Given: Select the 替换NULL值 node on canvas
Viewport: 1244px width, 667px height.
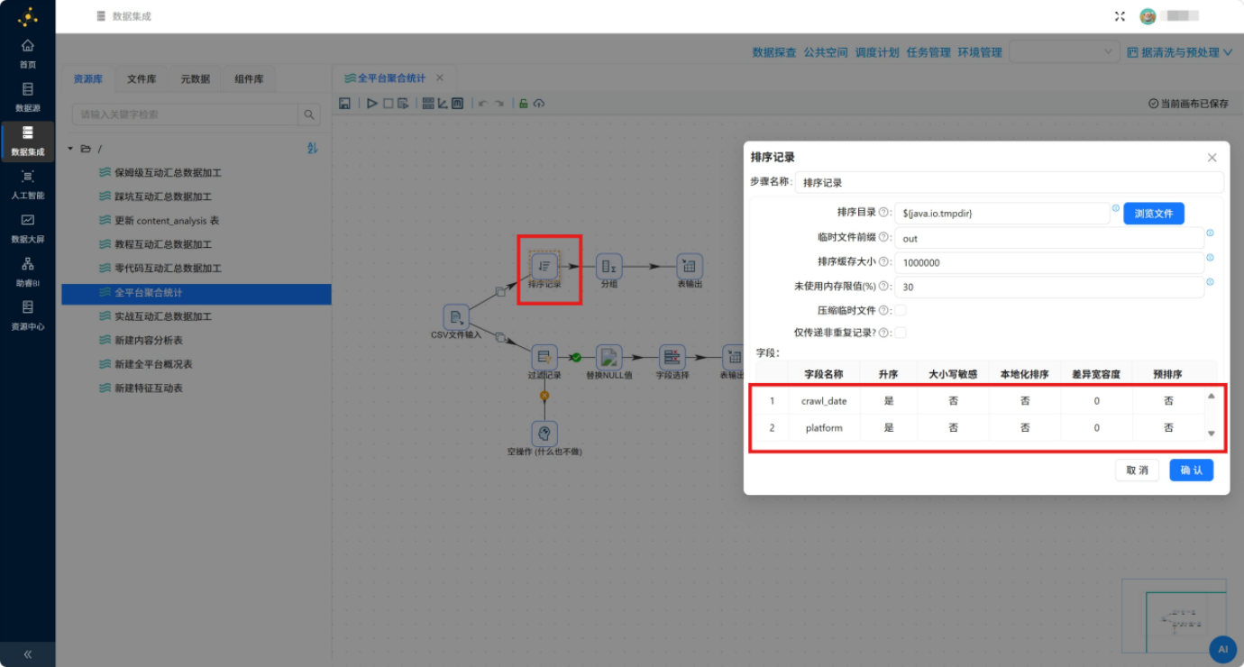Looking at the screenshot, I should 609,357.
